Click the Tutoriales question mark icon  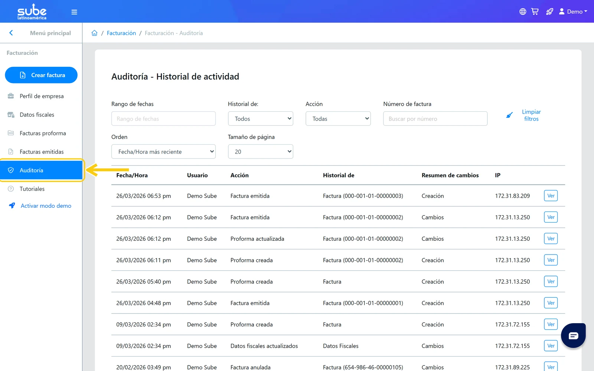coord(11,189)
